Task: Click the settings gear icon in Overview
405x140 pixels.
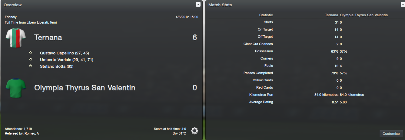Action: tap(194, 131)
